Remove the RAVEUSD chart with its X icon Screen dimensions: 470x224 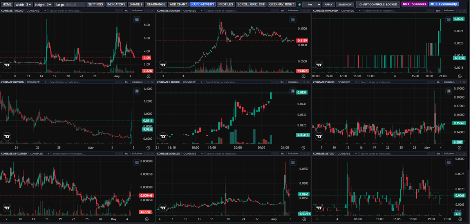click(x=152, y=82)
